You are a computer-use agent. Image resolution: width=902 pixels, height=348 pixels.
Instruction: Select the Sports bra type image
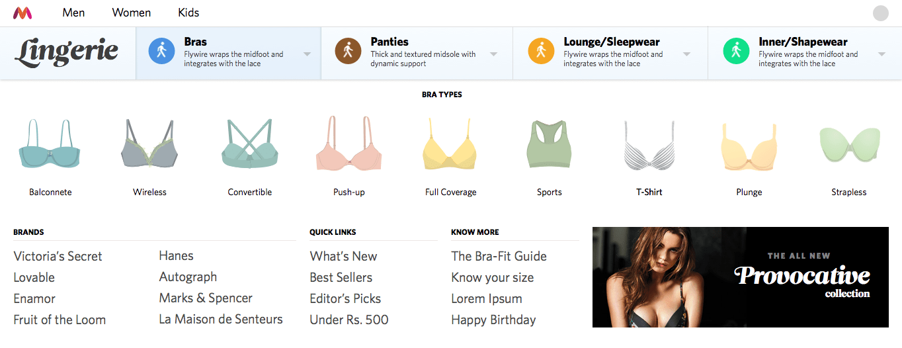[x=549, y=146]
